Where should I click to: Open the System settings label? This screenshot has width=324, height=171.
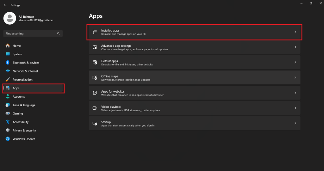pyautogui.click(x=17, y=54)
